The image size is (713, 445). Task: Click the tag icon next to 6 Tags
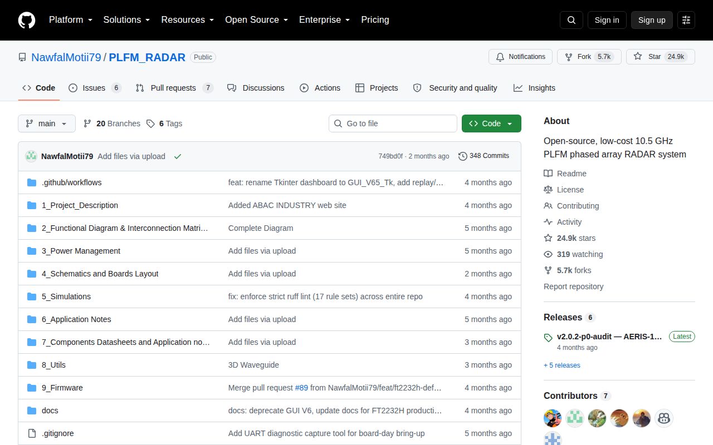tap(150, 123)
